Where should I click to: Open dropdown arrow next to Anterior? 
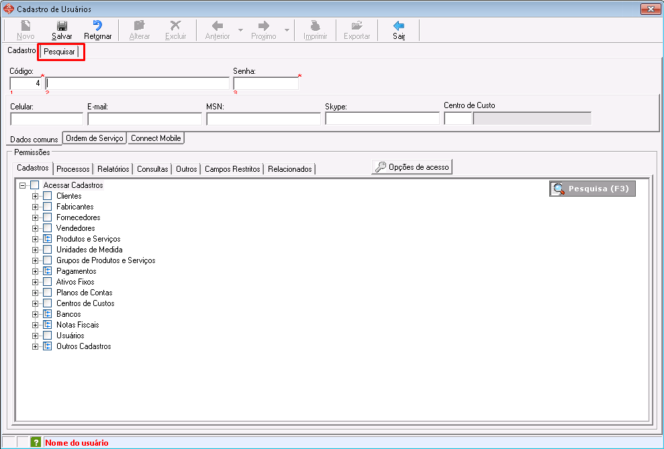[240, 30]
